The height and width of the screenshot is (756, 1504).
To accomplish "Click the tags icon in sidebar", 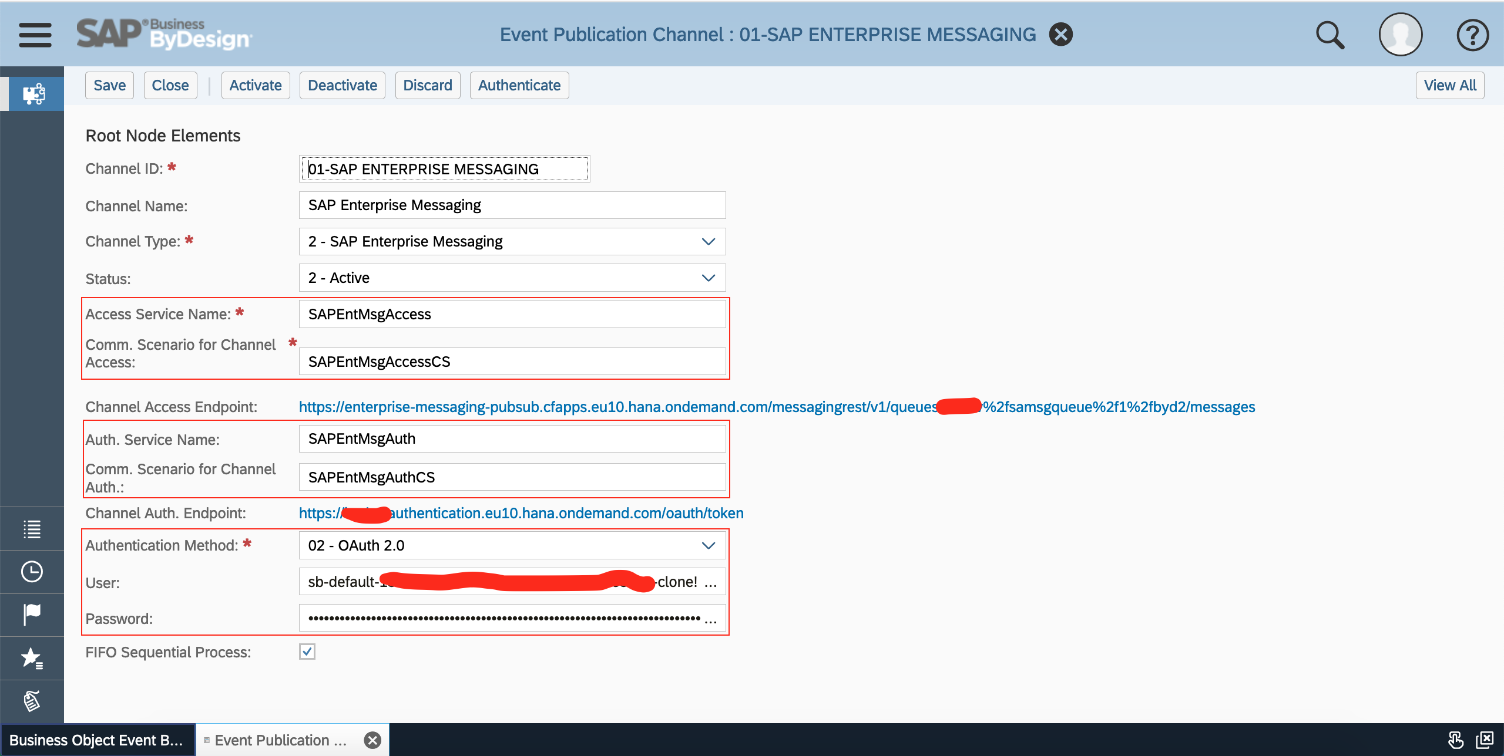I will (x=32, y=701).
